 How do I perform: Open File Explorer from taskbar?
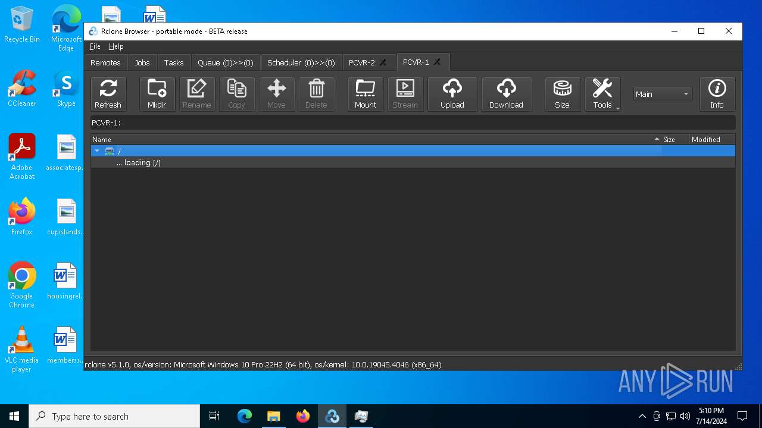pyautogui.click(x=274, y=416)
